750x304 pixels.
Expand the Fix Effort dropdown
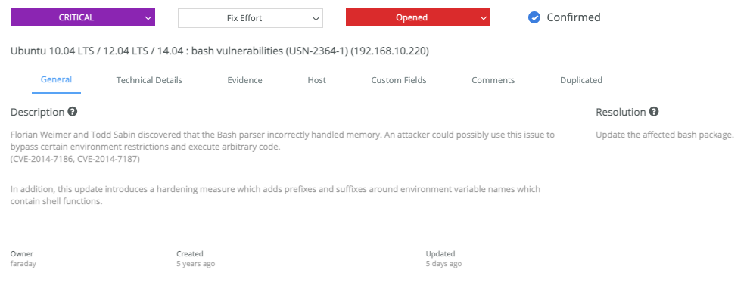[x=251, y=18]
